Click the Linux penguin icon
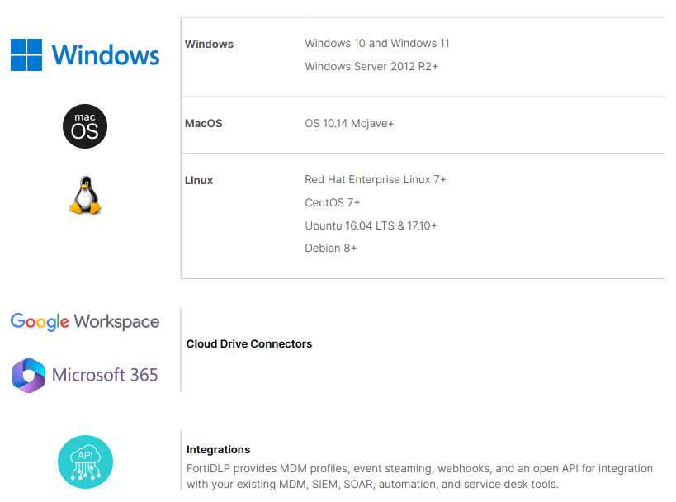 (85, 196)
